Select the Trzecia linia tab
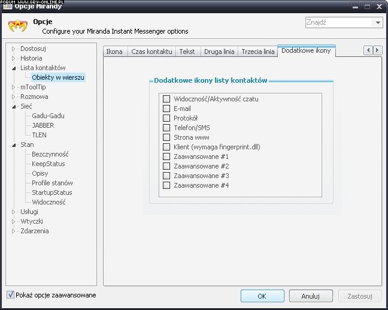388x310 pixels. click(x=258, y=52)
